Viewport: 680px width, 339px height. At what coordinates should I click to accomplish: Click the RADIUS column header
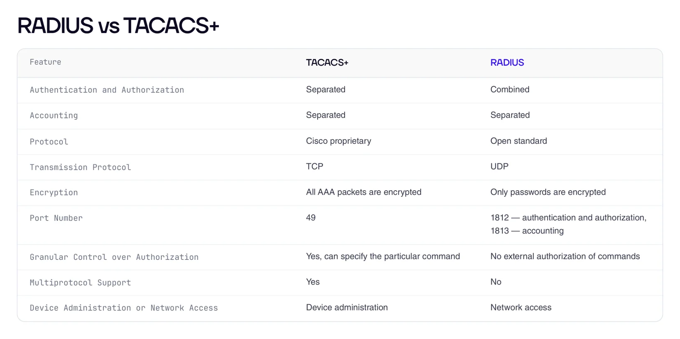click(507, 63)
